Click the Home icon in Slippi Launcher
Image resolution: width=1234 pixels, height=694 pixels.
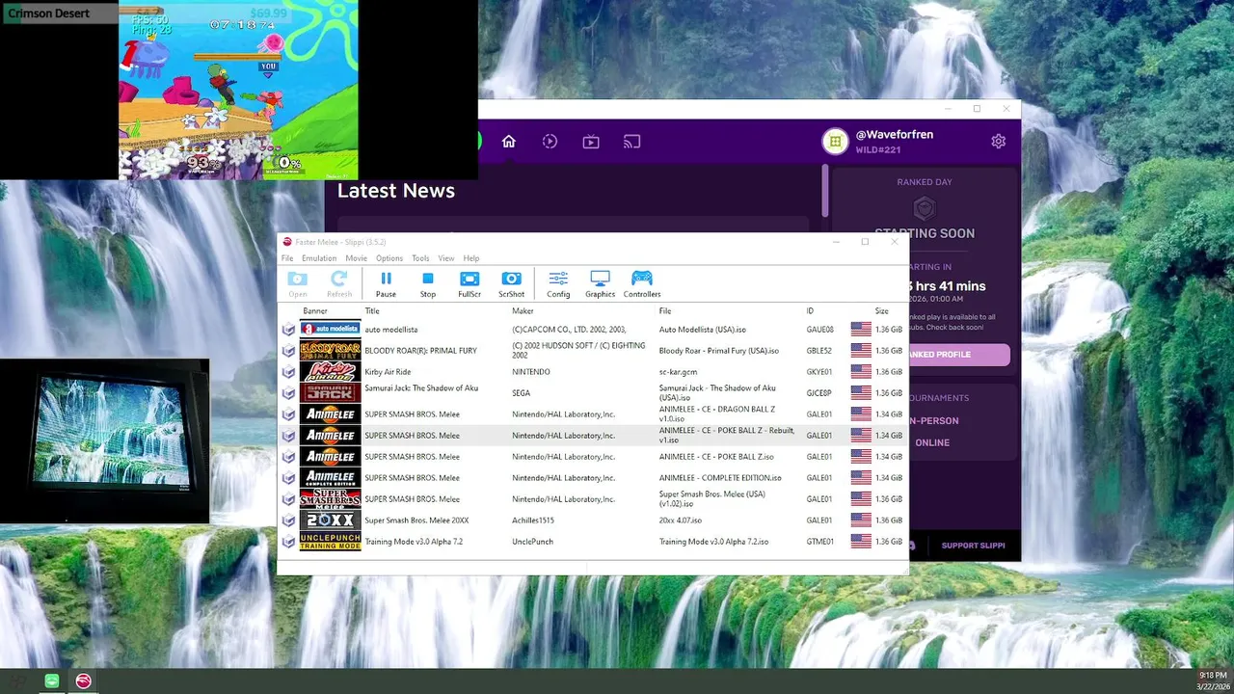(509, 142)
